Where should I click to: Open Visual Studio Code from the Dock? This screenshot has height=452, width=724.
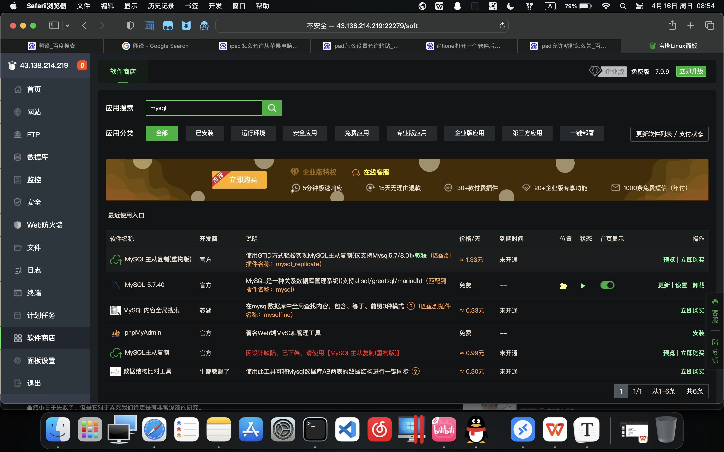347,430
